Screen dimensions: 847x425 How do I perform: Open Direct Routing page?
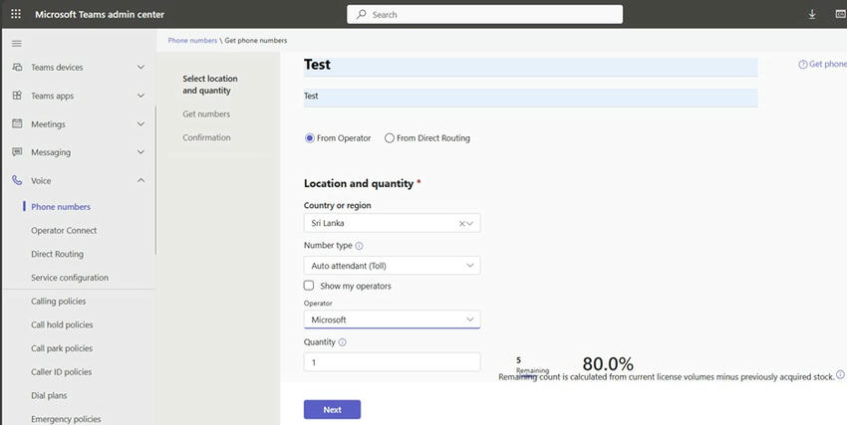coord(57,254)
